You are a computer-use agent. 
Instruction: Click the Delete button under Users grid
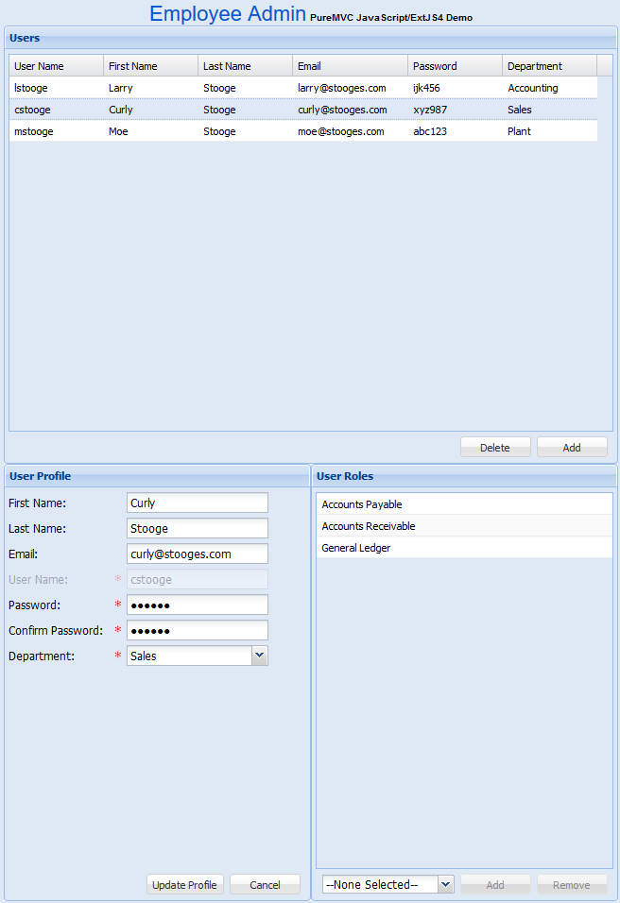pyautogui.click(x=495, y=448)
